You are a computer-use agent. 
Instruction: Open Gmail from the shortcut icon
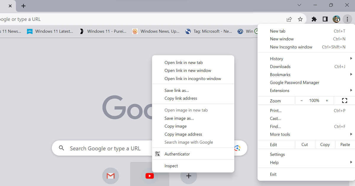pyautogui.click(x=110, y=176)
